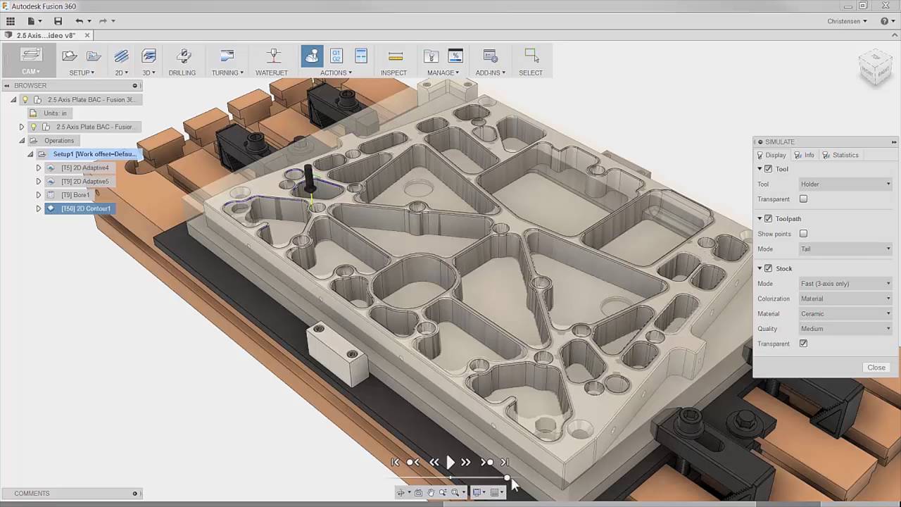Toggle the Tool Transparent checkbox
This screenshot has height=507, width=901.
coord(803,199)
